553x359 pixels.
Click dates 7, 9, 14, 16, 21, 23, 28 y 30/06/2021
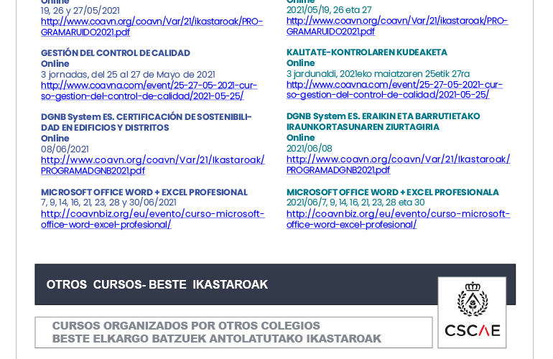coord(108,202)
